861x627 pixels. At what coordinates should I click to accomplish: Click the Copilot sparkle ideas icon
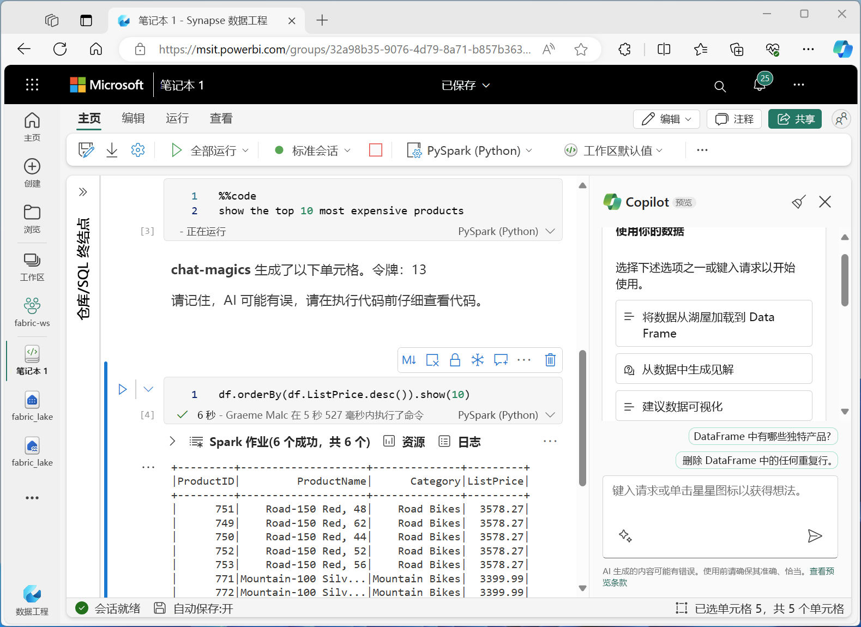coord(625,536)
